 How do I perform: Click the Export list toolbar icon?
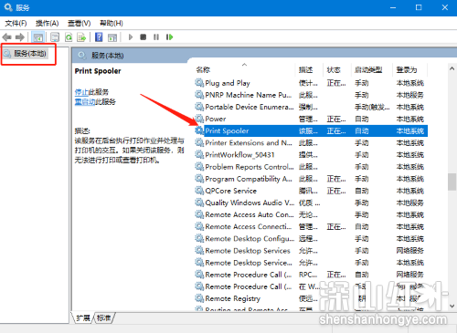81,37
